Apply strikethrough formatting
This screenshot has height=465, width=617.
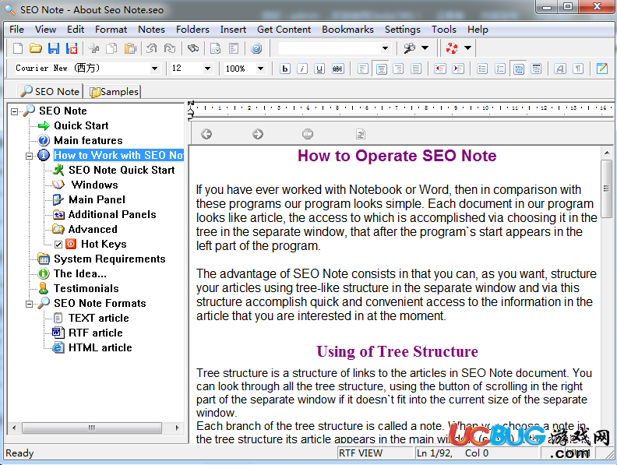337,69
